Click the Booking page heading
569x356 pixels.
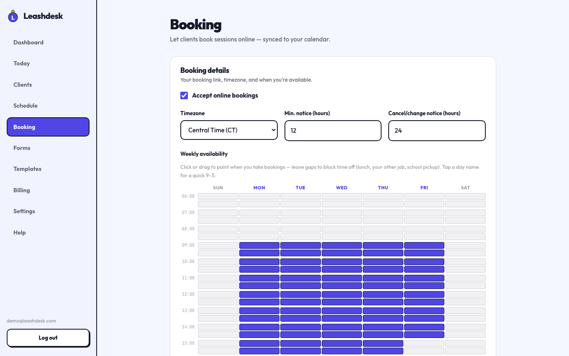click(x=195, y=25)
